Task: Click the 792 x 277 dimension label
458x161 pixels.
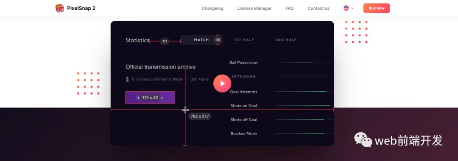Action: point(200,116)
